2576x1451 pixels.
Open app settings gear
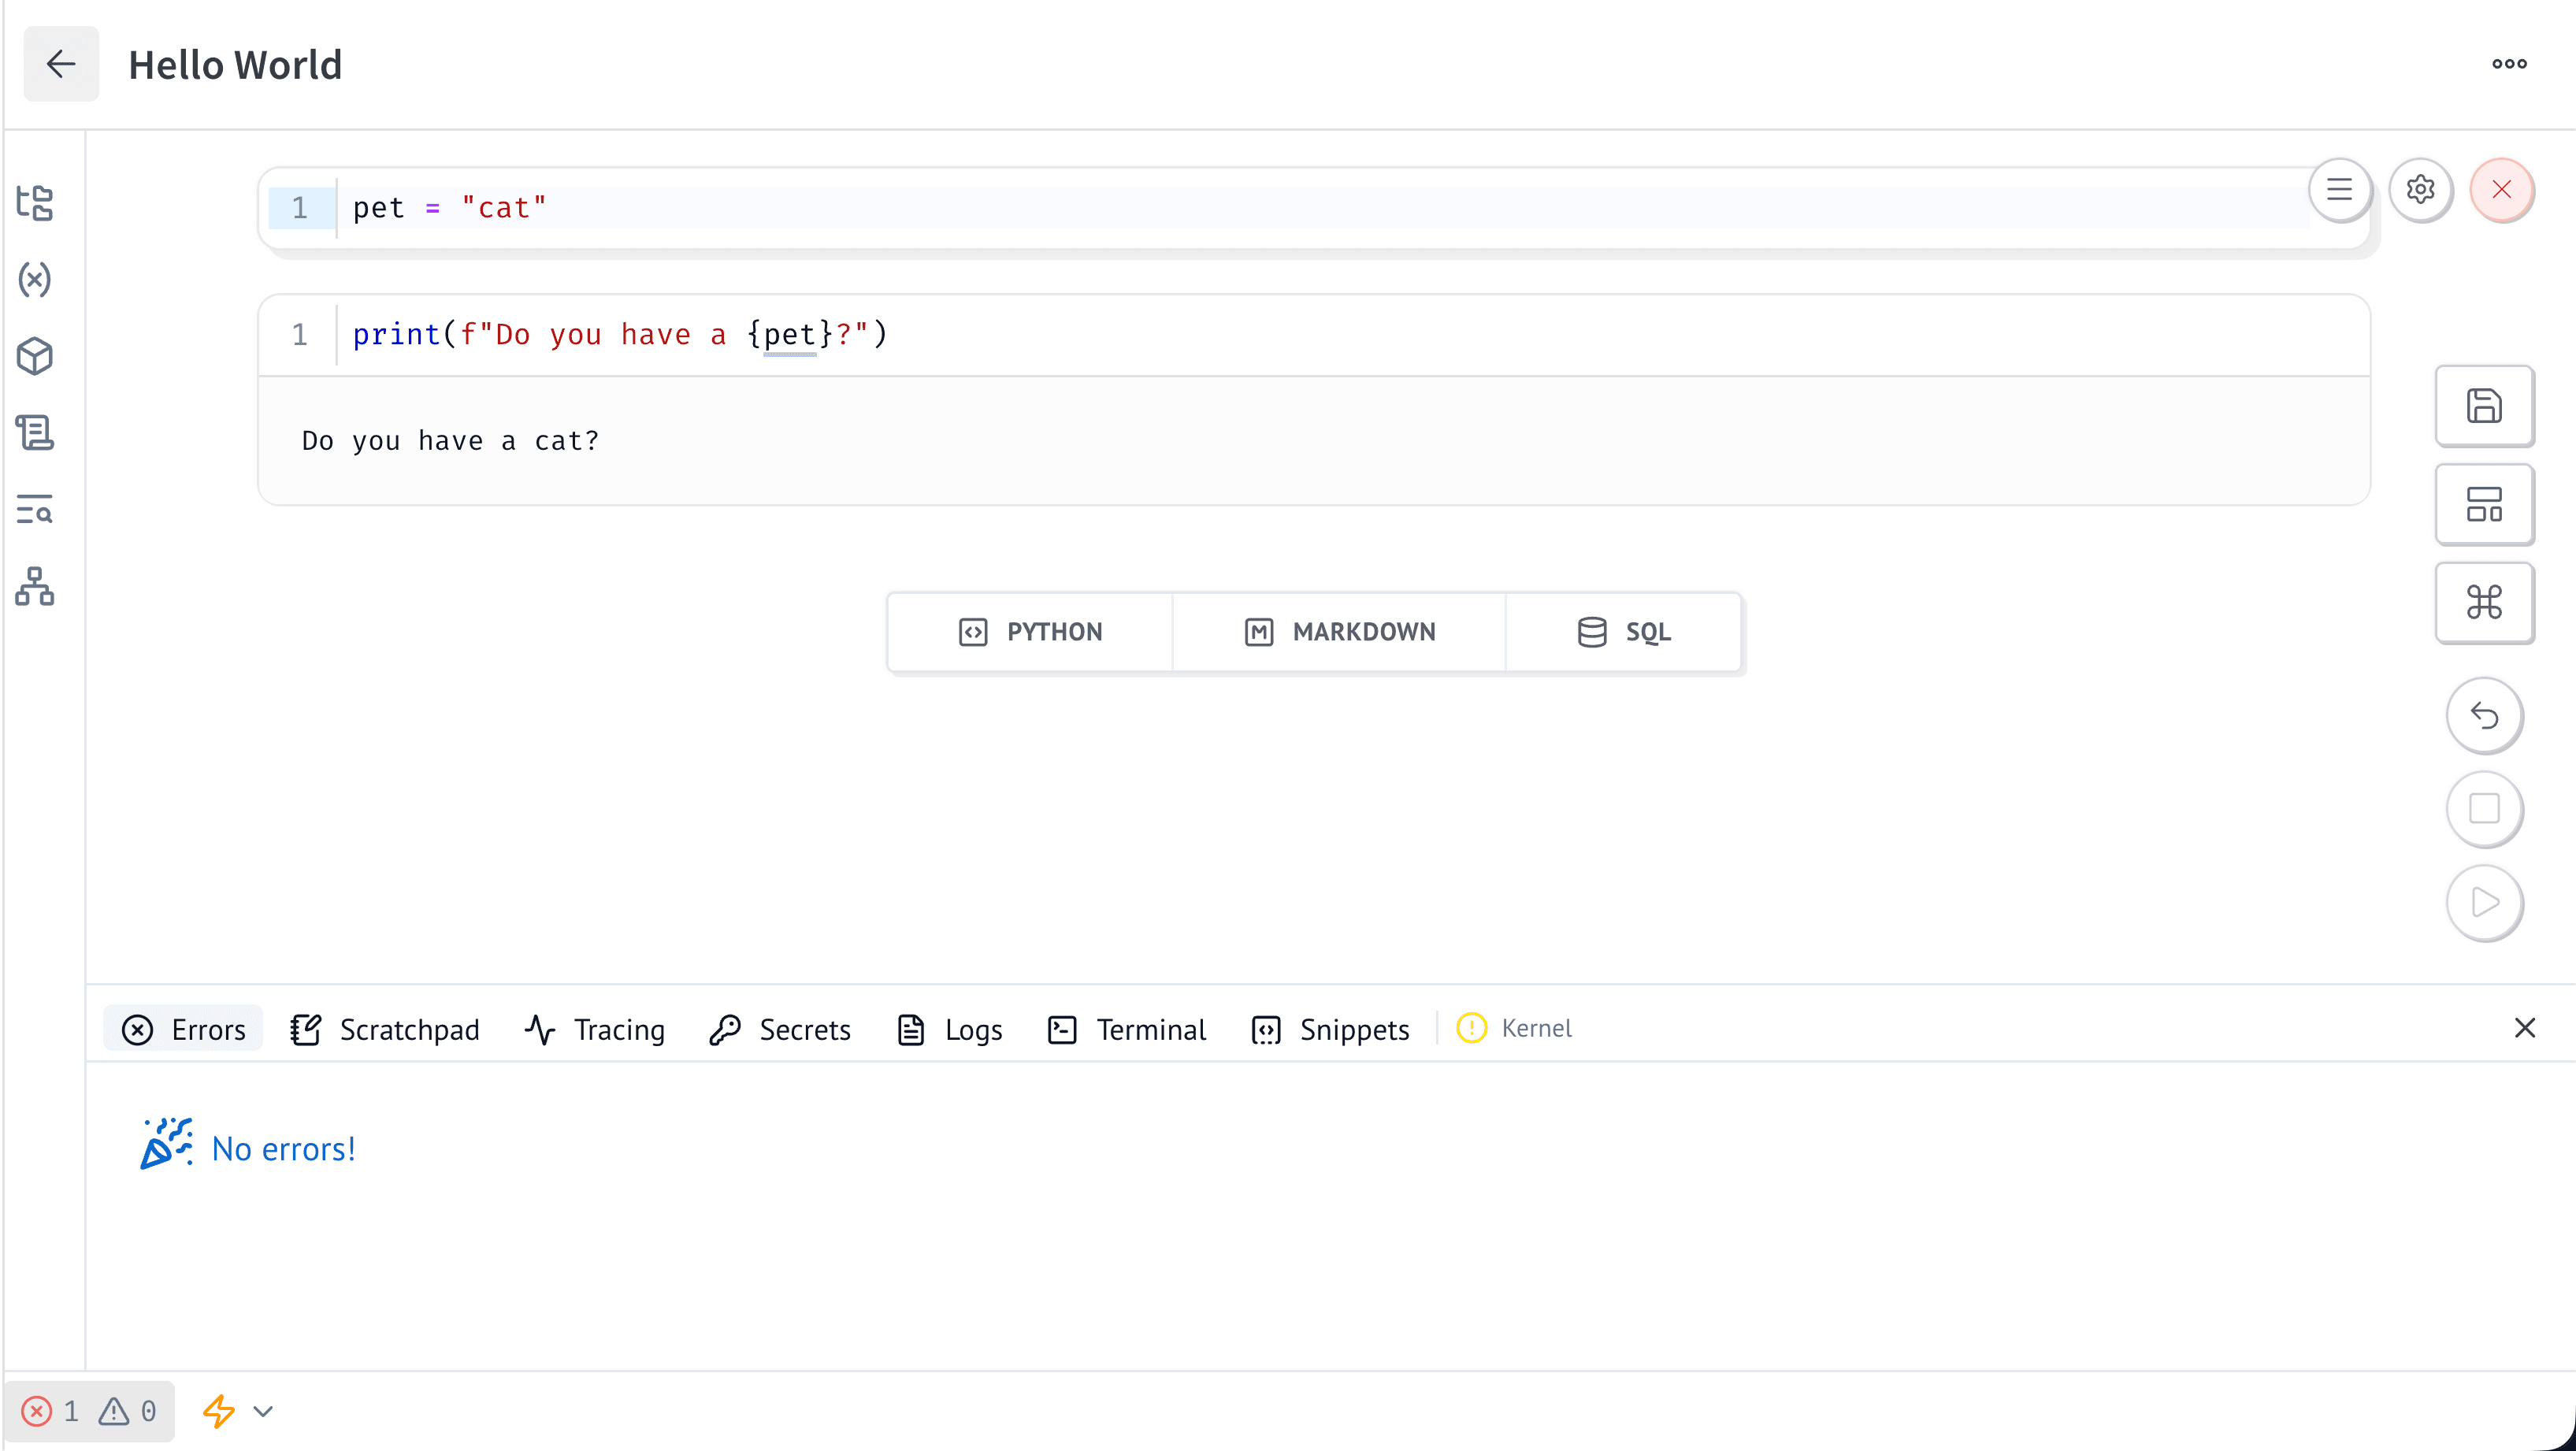[x=2420, y=189]
